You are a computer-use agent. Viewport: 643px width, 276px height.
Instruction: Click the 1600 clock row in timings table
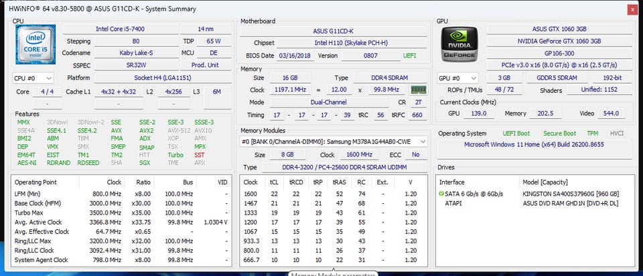click(x=334, y=194)
